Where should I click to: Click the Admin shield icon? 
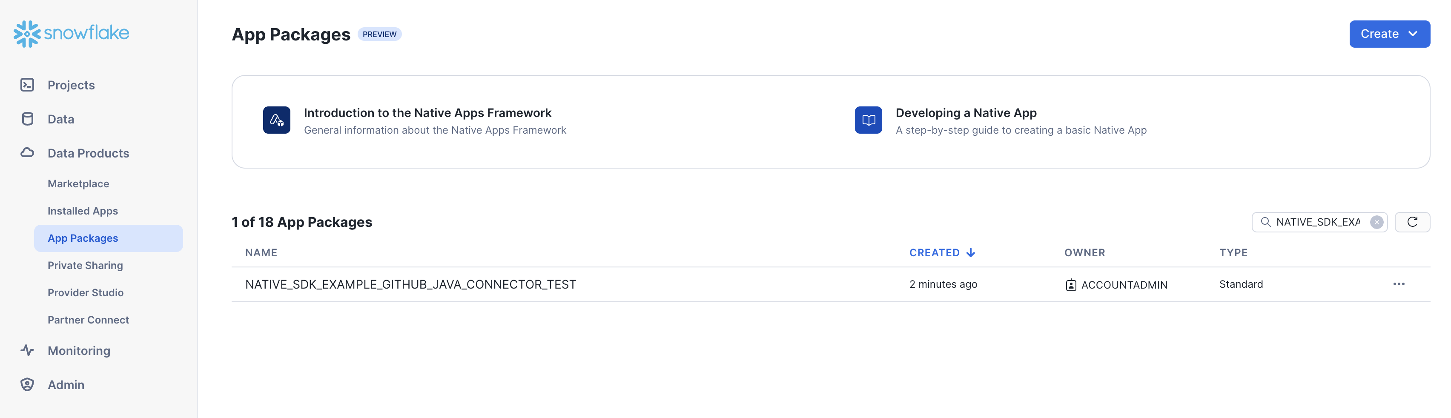(27, 384)
